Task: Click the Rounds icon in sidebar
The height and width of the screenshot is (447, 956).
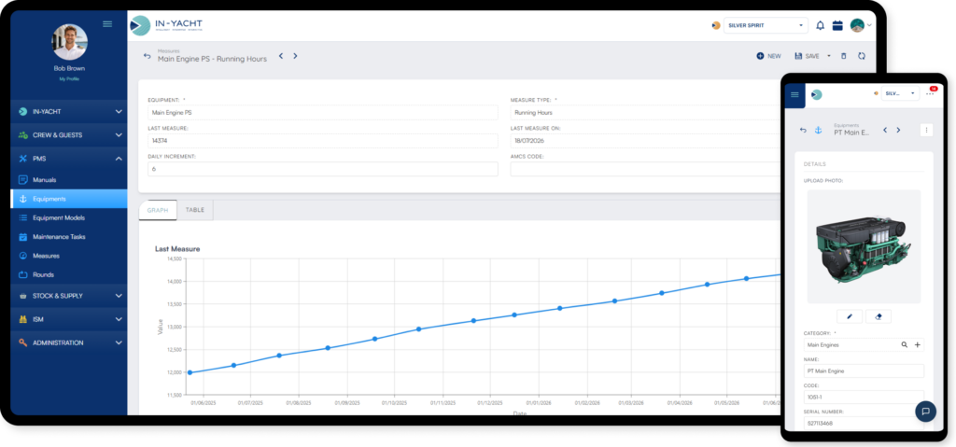Action: (x=23, y=274)
